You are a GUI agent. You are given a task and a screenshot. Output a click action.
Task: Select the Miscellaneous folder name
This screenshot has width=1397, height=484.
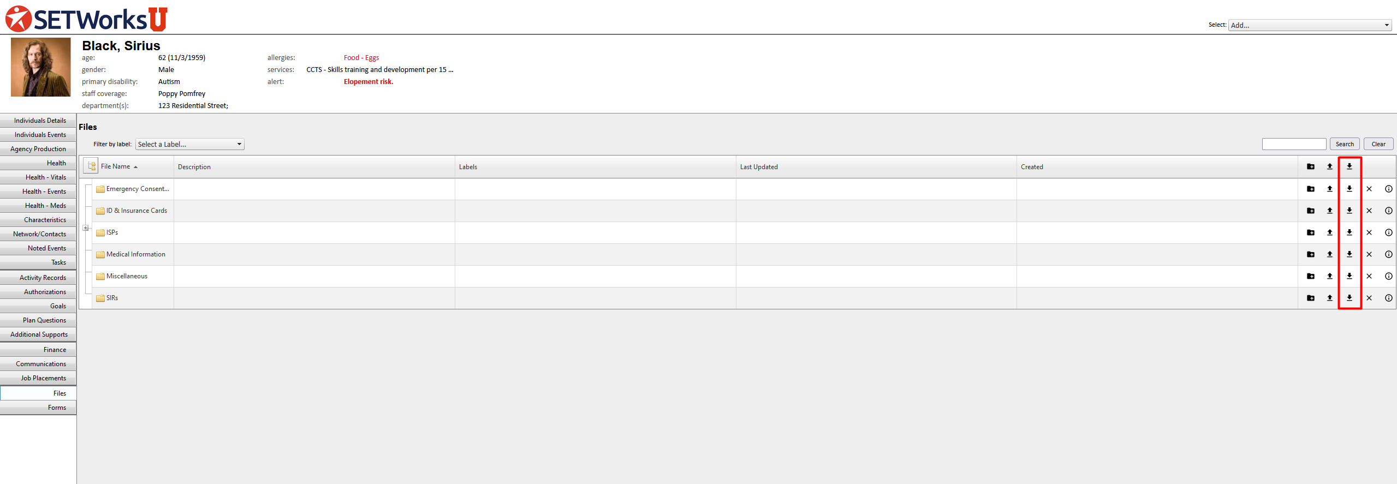(x=127, y=276)
